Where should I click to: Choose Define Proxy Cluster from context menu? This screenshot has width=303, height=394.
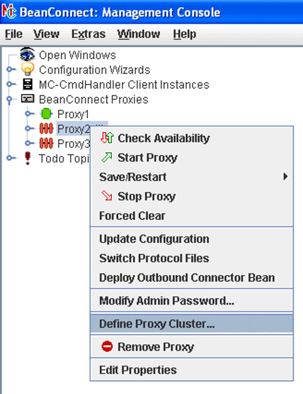coord(157,324)
